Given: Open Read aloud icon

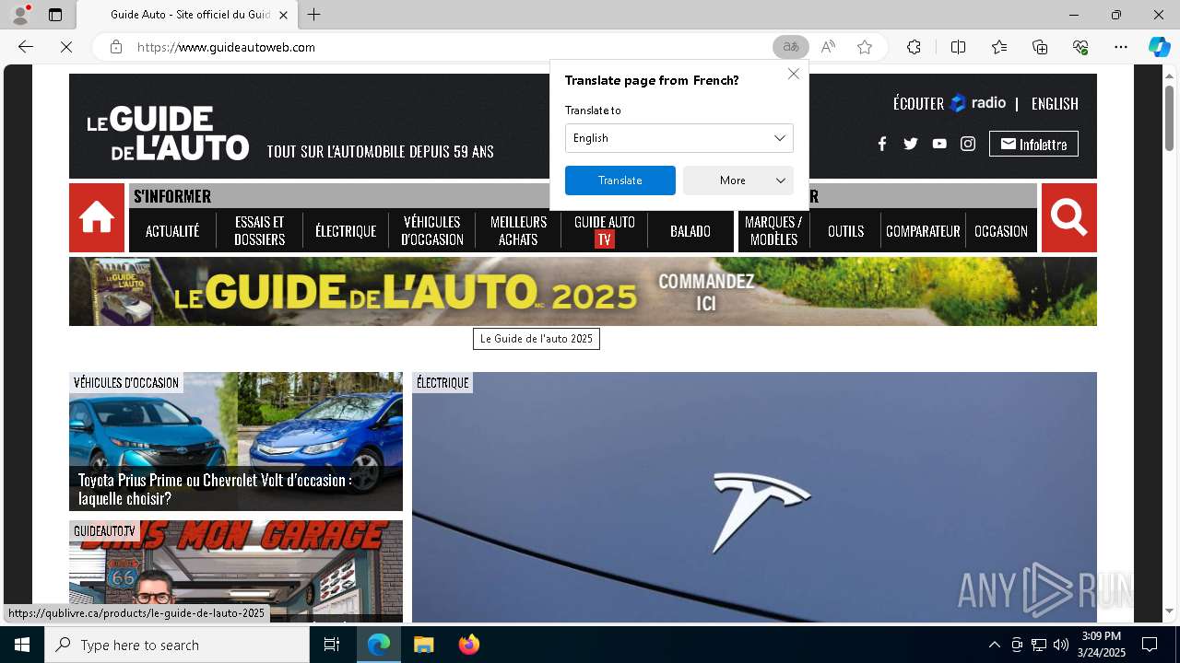Looking at the screenshot, I should (x=828, y=47).
